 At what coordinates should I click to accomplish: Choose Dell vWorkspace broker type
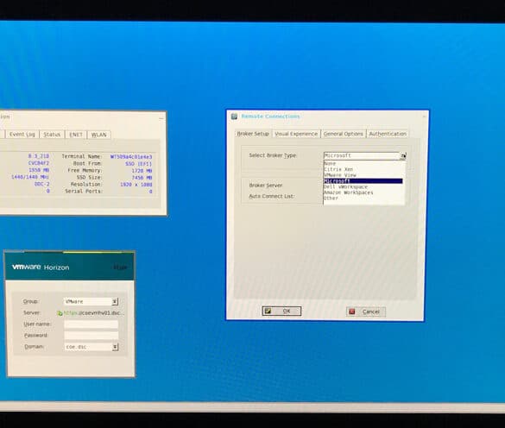(x=363, y=186)
